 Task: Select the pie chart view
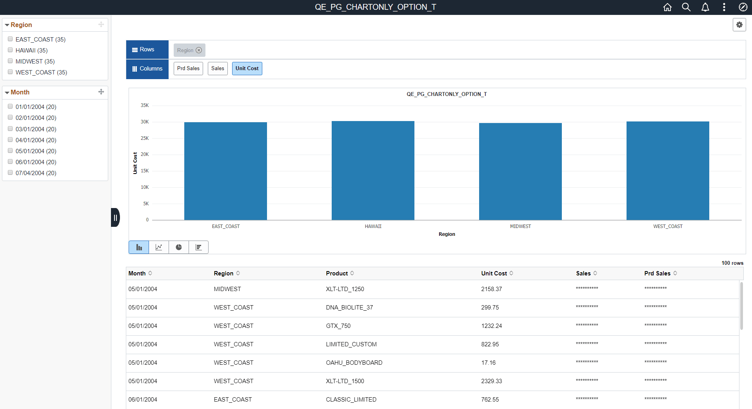[178, 247]
